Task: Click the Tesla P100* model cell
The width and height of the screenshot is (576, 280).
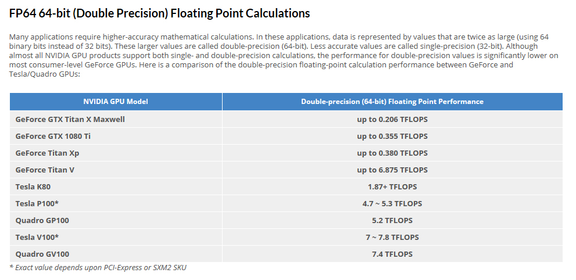Action: [x=37, y=203]
